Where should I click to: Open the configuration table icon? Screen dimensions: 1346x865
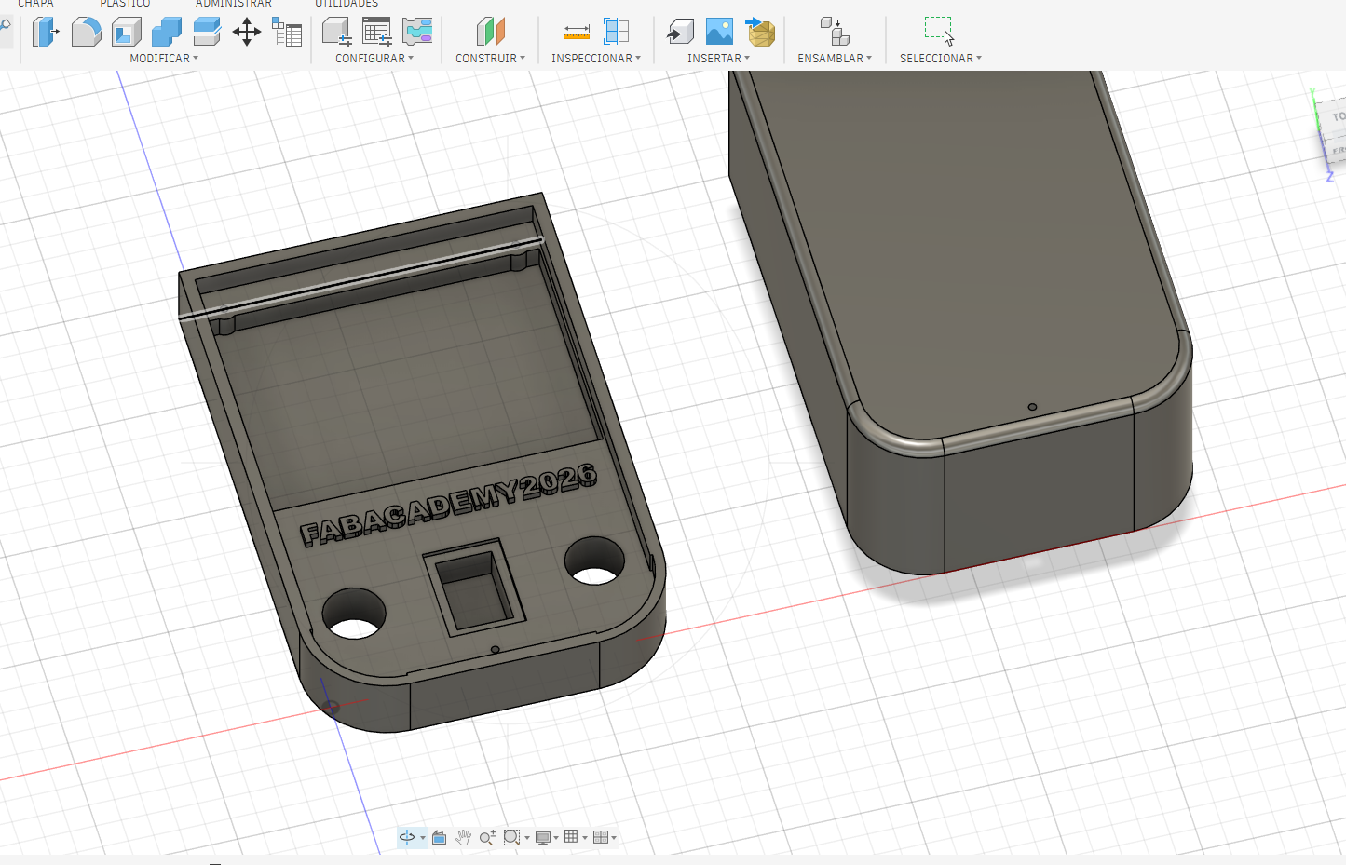(x=377, y=32)
